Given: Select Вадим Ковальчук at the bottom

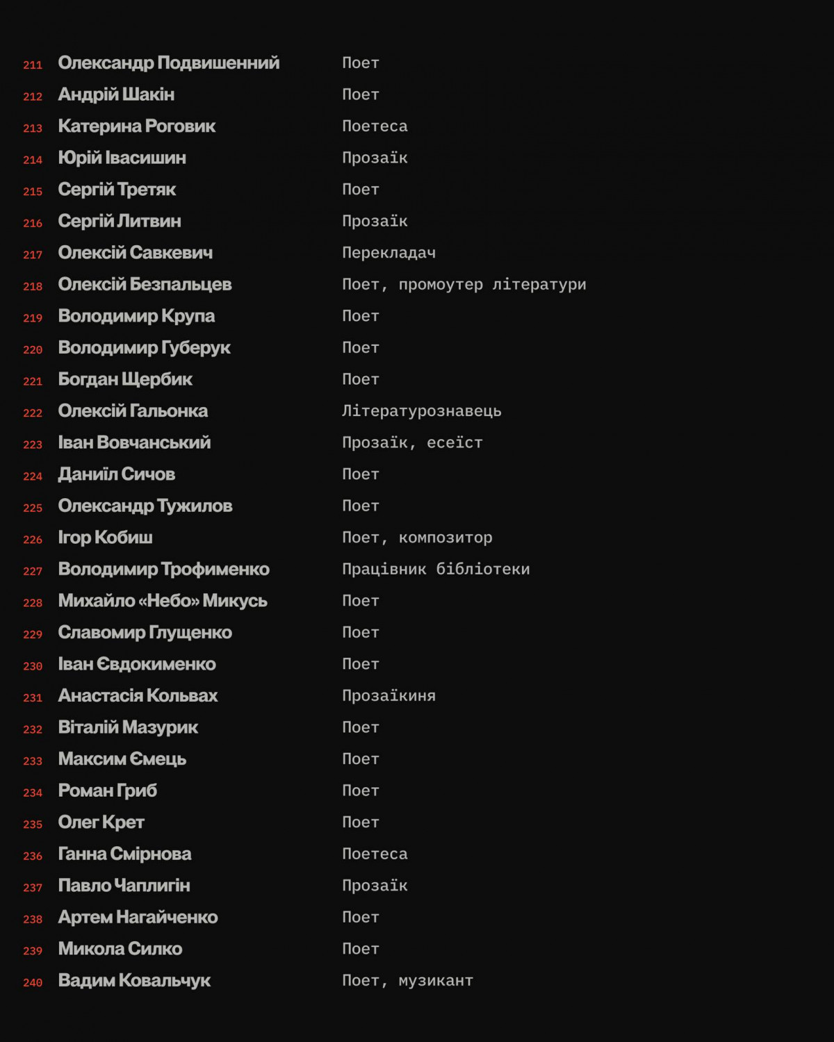Looking at the screenshot, I should pos(134,981).
